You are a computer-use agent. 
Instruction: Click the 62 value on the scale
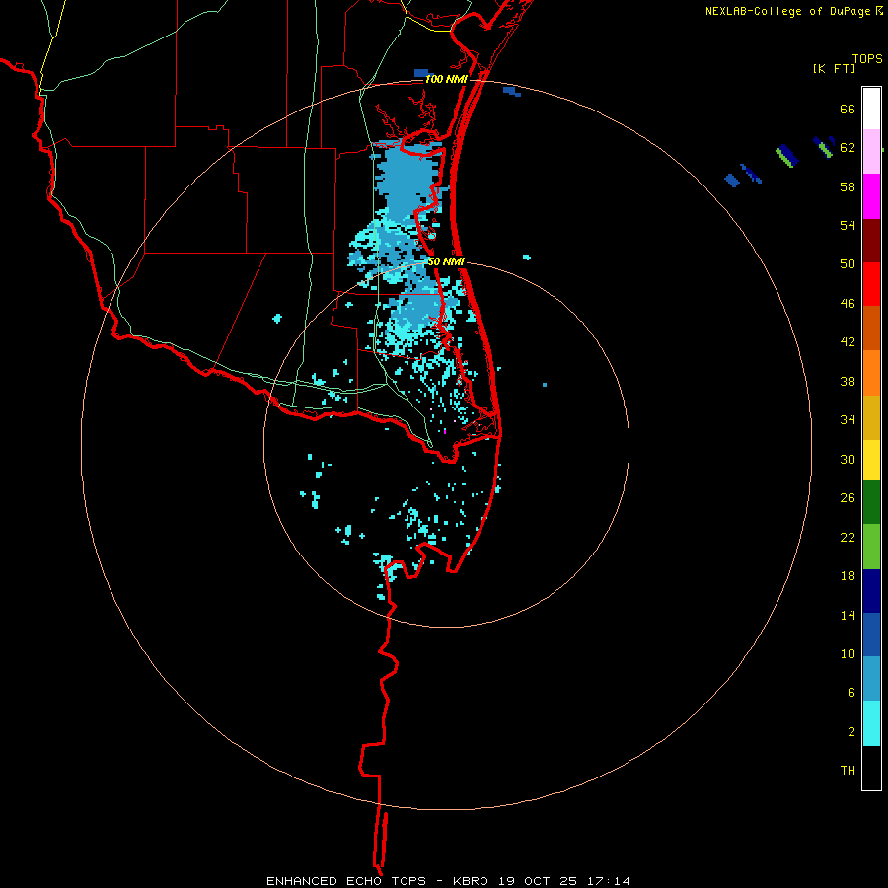[848, 148]
